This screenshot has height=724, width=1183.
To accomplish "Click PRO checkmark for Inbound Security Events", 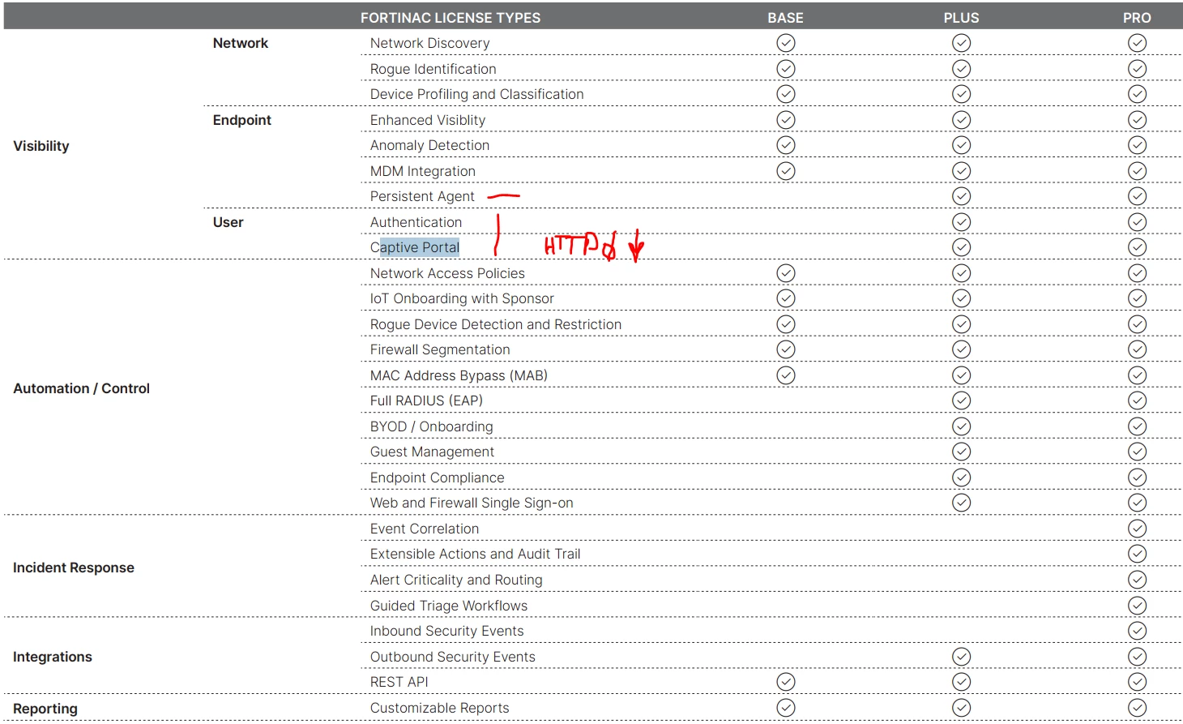I will click(x=1137, y=631).
